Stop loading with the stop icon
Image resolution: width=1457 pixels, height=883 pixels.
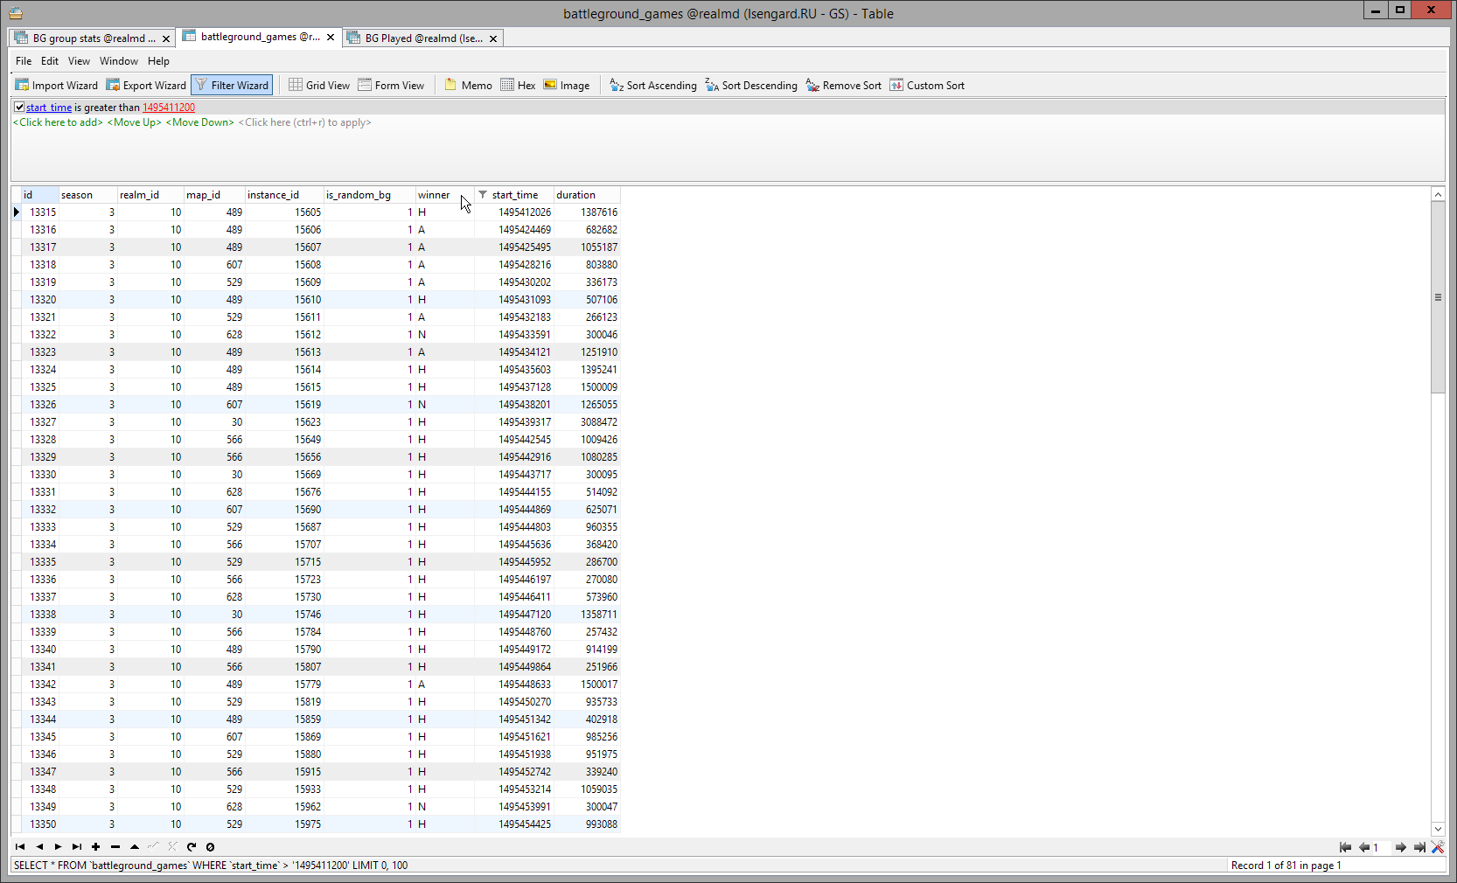pyautogui.click(x=211, y=846)
